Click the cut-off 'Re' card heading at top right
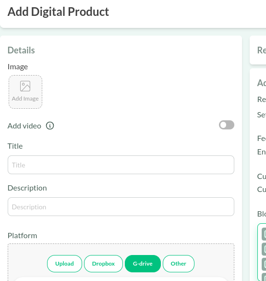Image resolution: width=266 pixels, height=281 pixels. [262, 50]
